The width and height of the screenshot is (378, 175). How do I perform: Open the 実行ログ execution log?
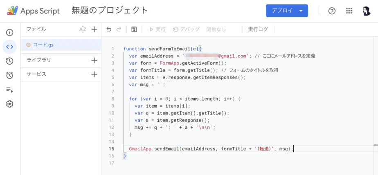[258, 29]
